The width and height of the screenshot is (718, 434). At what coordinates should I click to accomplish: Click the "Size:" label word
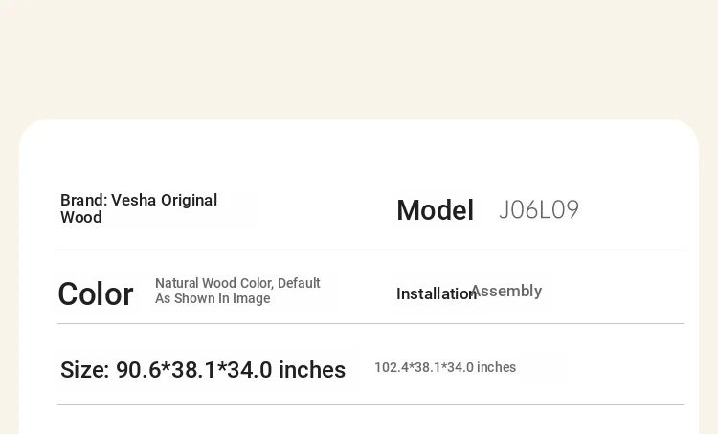point(84,370)
